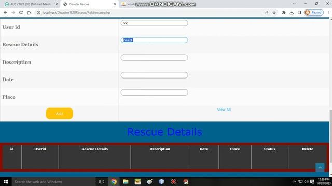
Task: Click the Place input field
Action: tap(154, 92)
